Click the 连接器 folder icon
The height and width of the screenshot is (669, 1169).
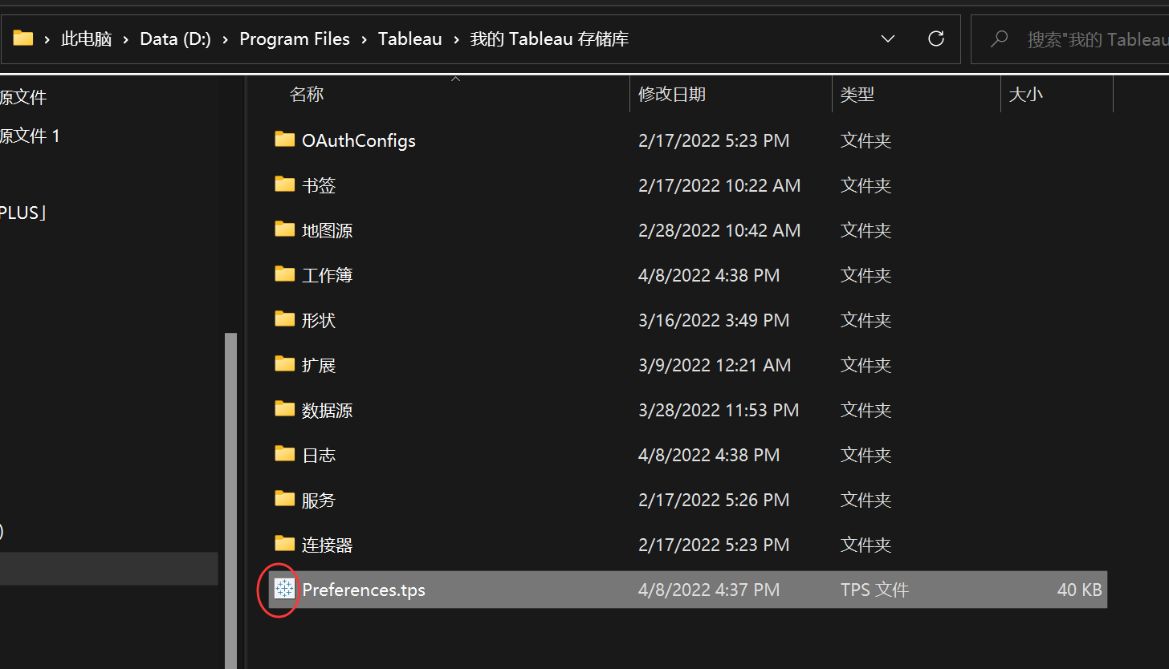pyautogui.click(x=284, y=544)
